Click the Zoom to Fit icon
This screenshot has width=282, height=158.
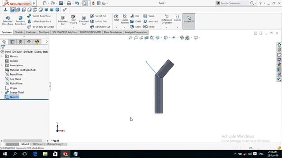click(130, 38)
